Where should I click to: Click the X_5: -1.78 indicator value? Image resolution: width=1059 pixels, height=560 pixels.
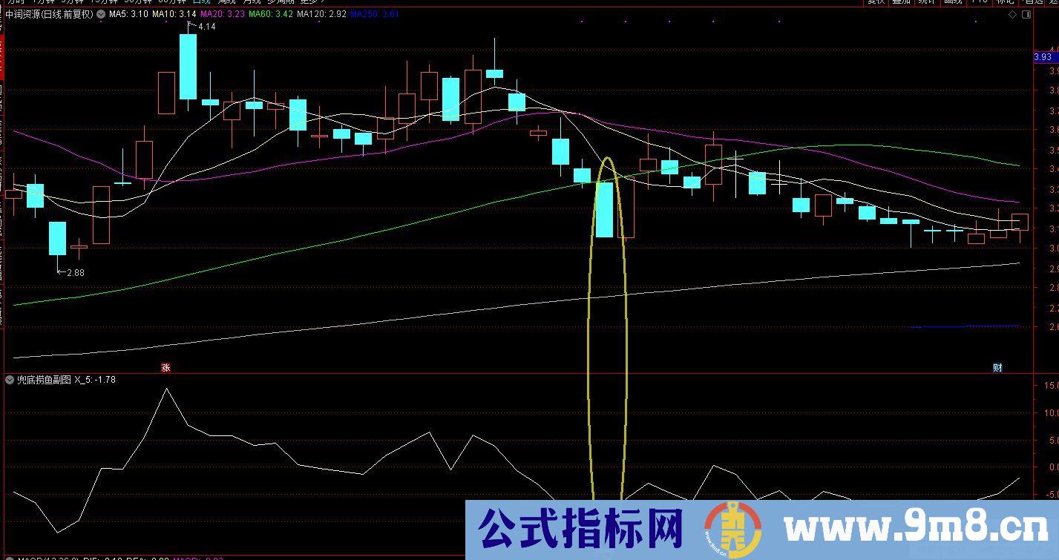point(95,380)
